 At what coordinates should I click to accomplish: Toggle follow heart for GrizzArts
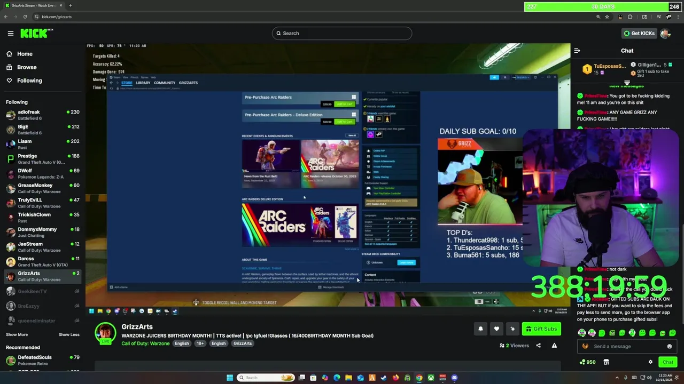[x=496, y=329]
